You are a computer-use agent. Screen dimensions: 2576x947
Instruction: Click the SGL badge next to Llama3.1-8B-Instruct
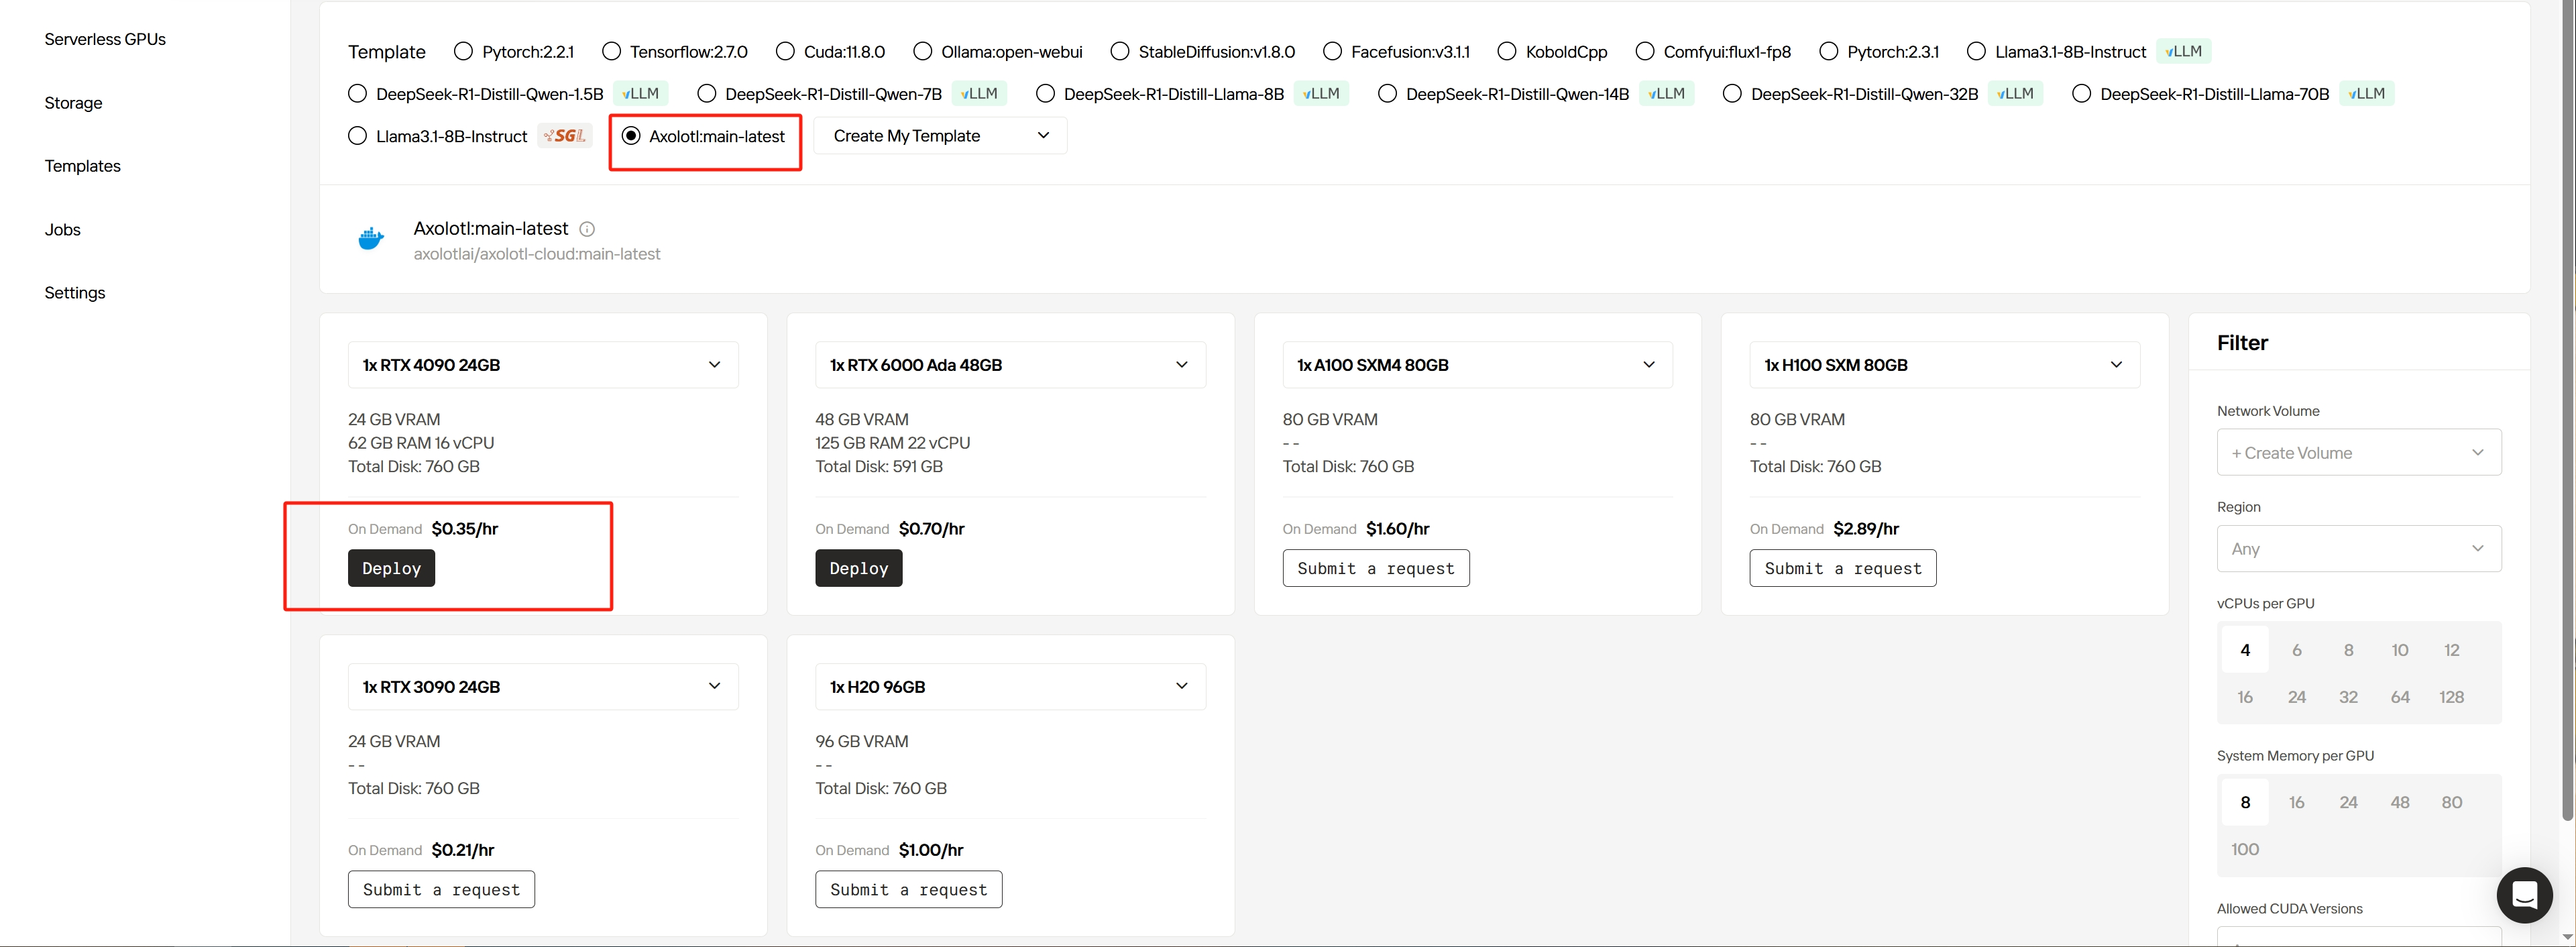tap(565, 136)
